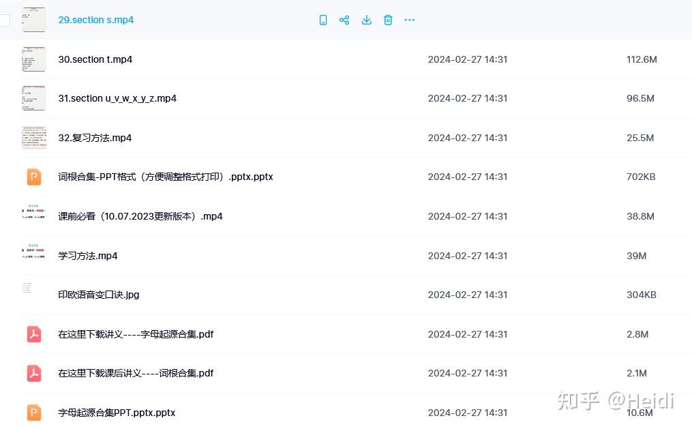The image size is (692, 429).
Task: Open thumbnail of 印欧语音变口诀.jpg
Action: [27, 288]
